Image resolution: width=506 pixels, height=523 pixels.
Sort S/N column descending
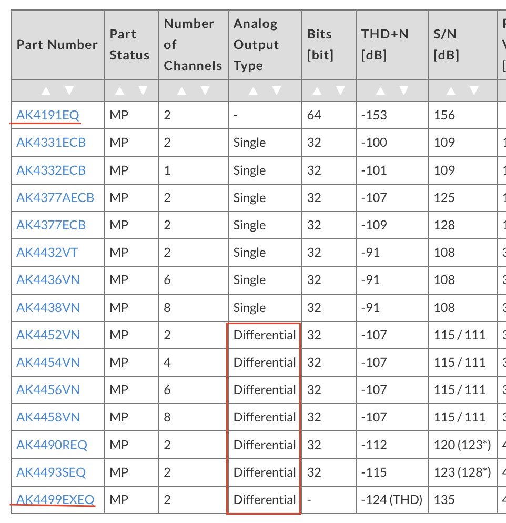pos(474,90)
